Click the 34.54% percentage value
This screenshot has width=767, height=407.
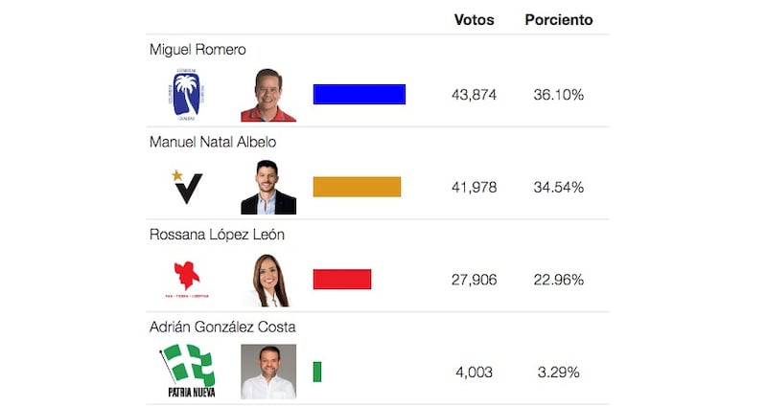click(x=559, y=187)
